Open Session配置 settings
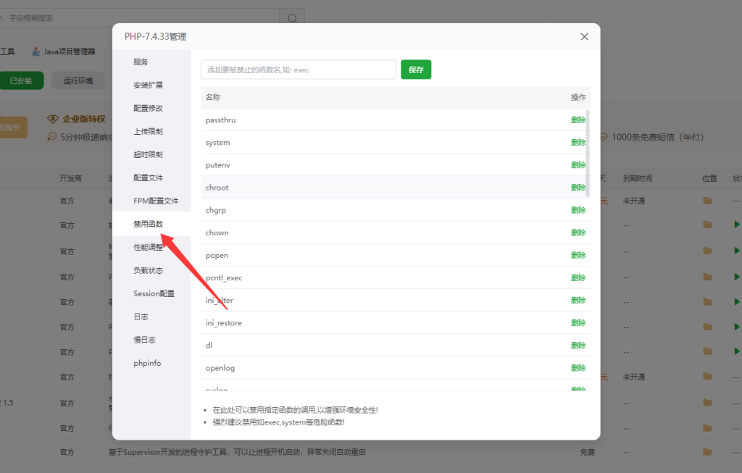Screen dimensions: 742x473 pyautogui.click(x=152, y=294)
